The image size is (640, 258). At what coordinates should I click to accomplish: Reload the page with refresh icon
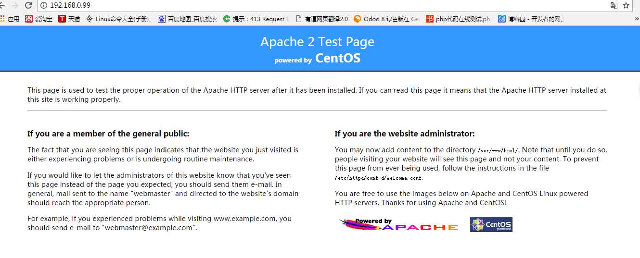click(28, 5)
